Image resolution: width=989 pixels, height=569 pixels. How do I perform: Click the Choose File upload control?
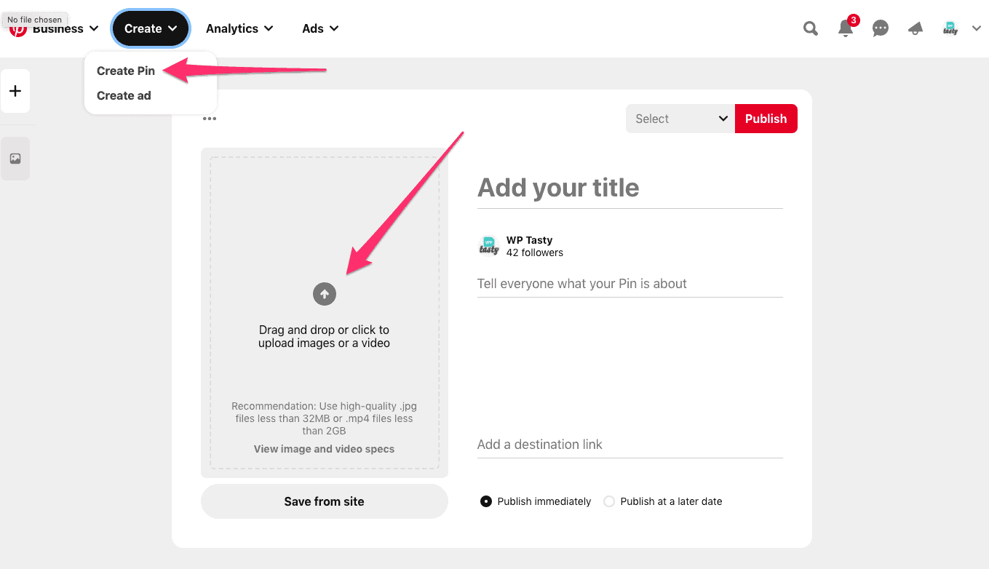[34, 20]
